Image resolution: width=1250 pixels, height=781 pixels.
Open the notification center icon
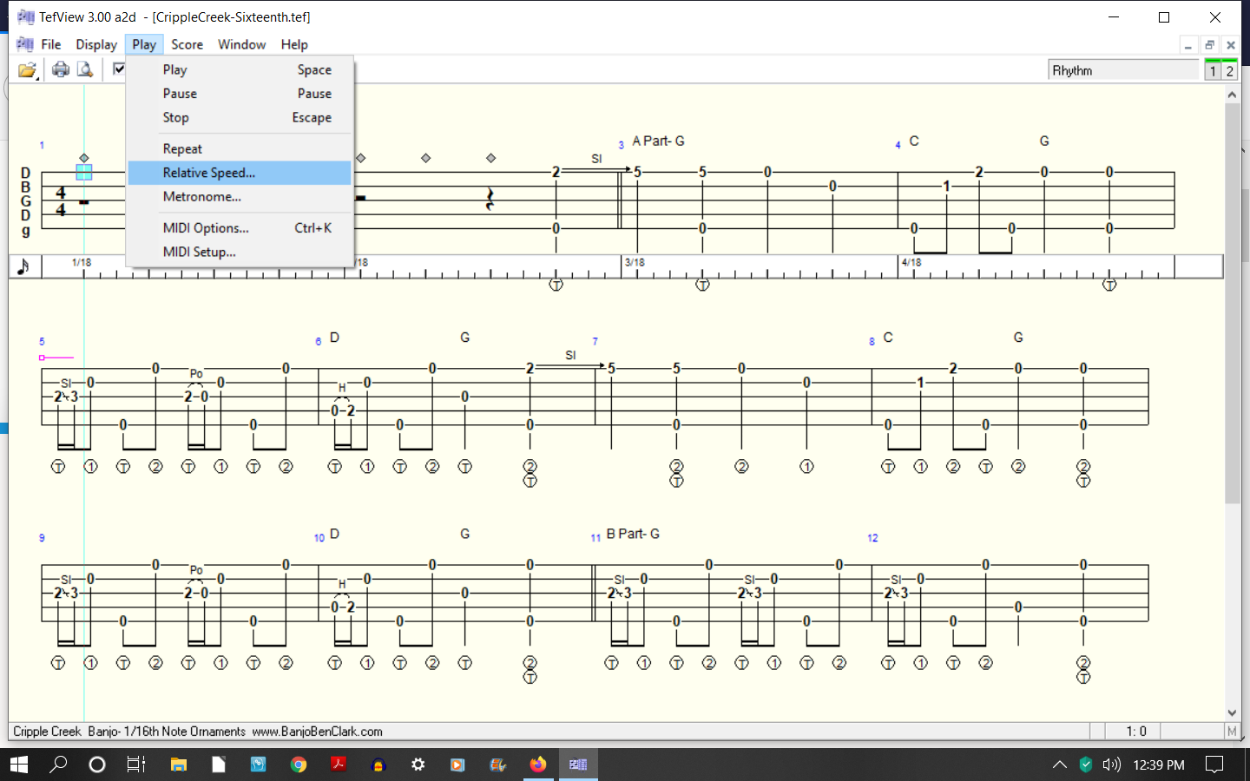(1214, 765)
